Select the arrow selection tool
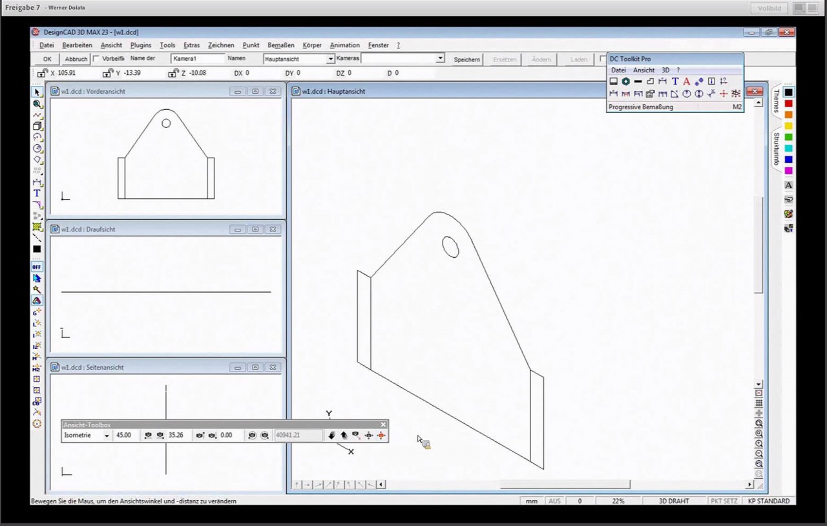This screenshot has width=827, height=526. [37, 92]
